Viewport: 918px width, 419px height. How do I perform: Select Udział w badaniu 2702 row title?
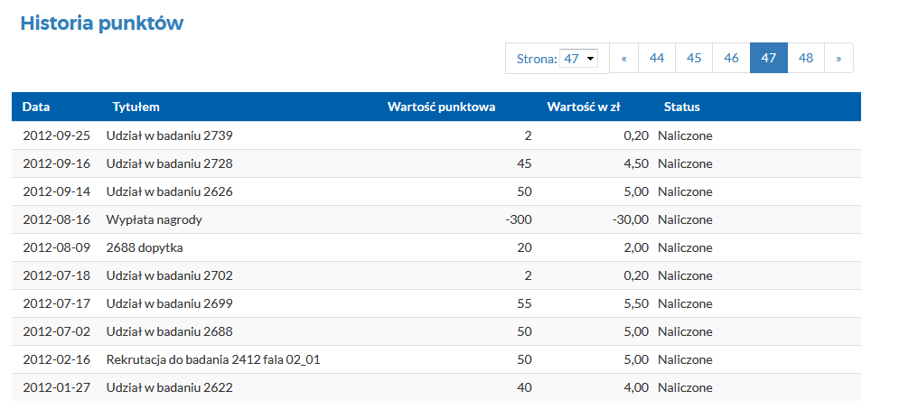tap(170, 275)
